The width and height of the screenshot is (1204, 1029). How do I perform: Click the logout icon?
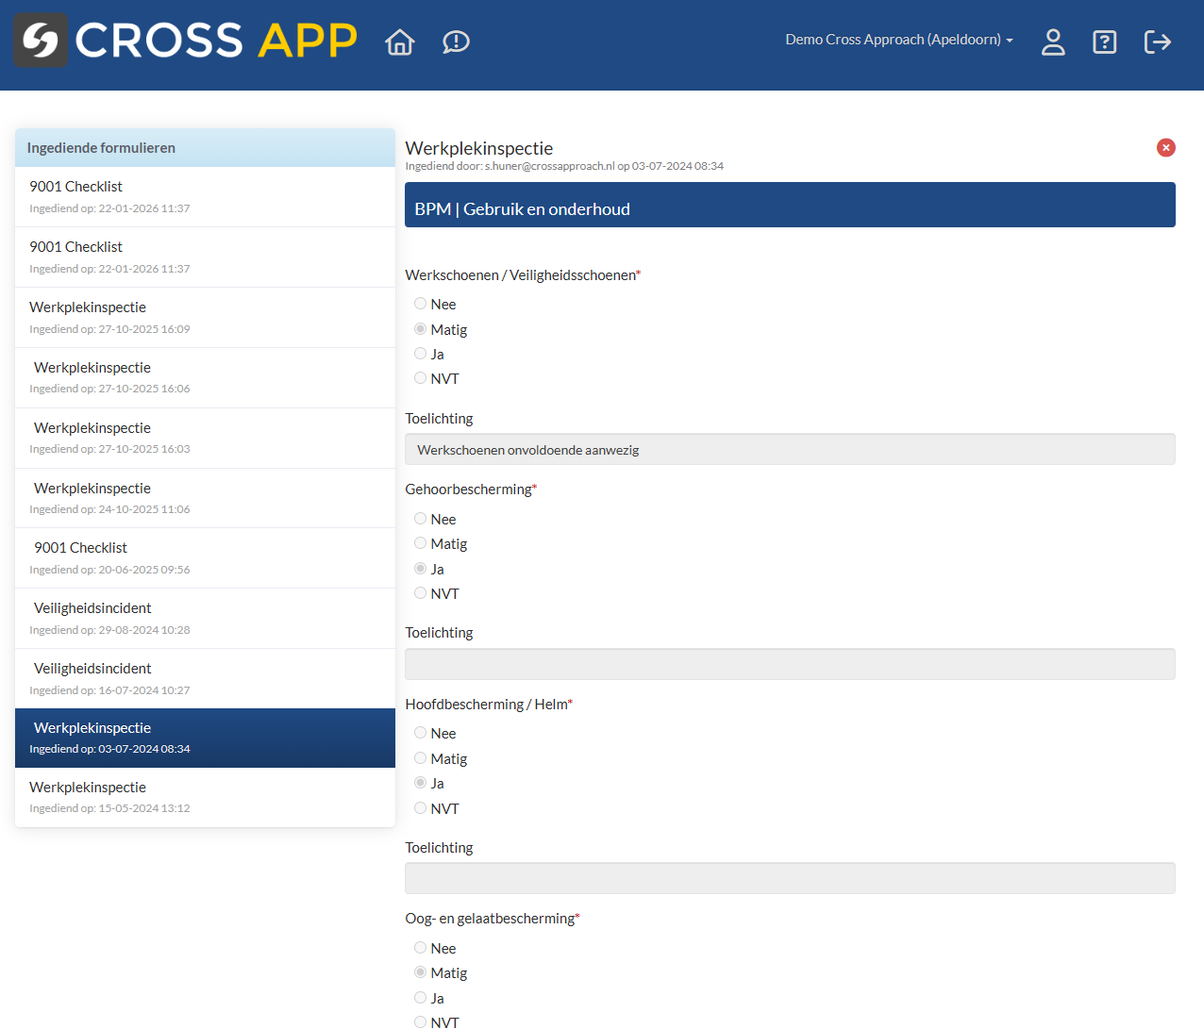click(x=1157, y=41)
